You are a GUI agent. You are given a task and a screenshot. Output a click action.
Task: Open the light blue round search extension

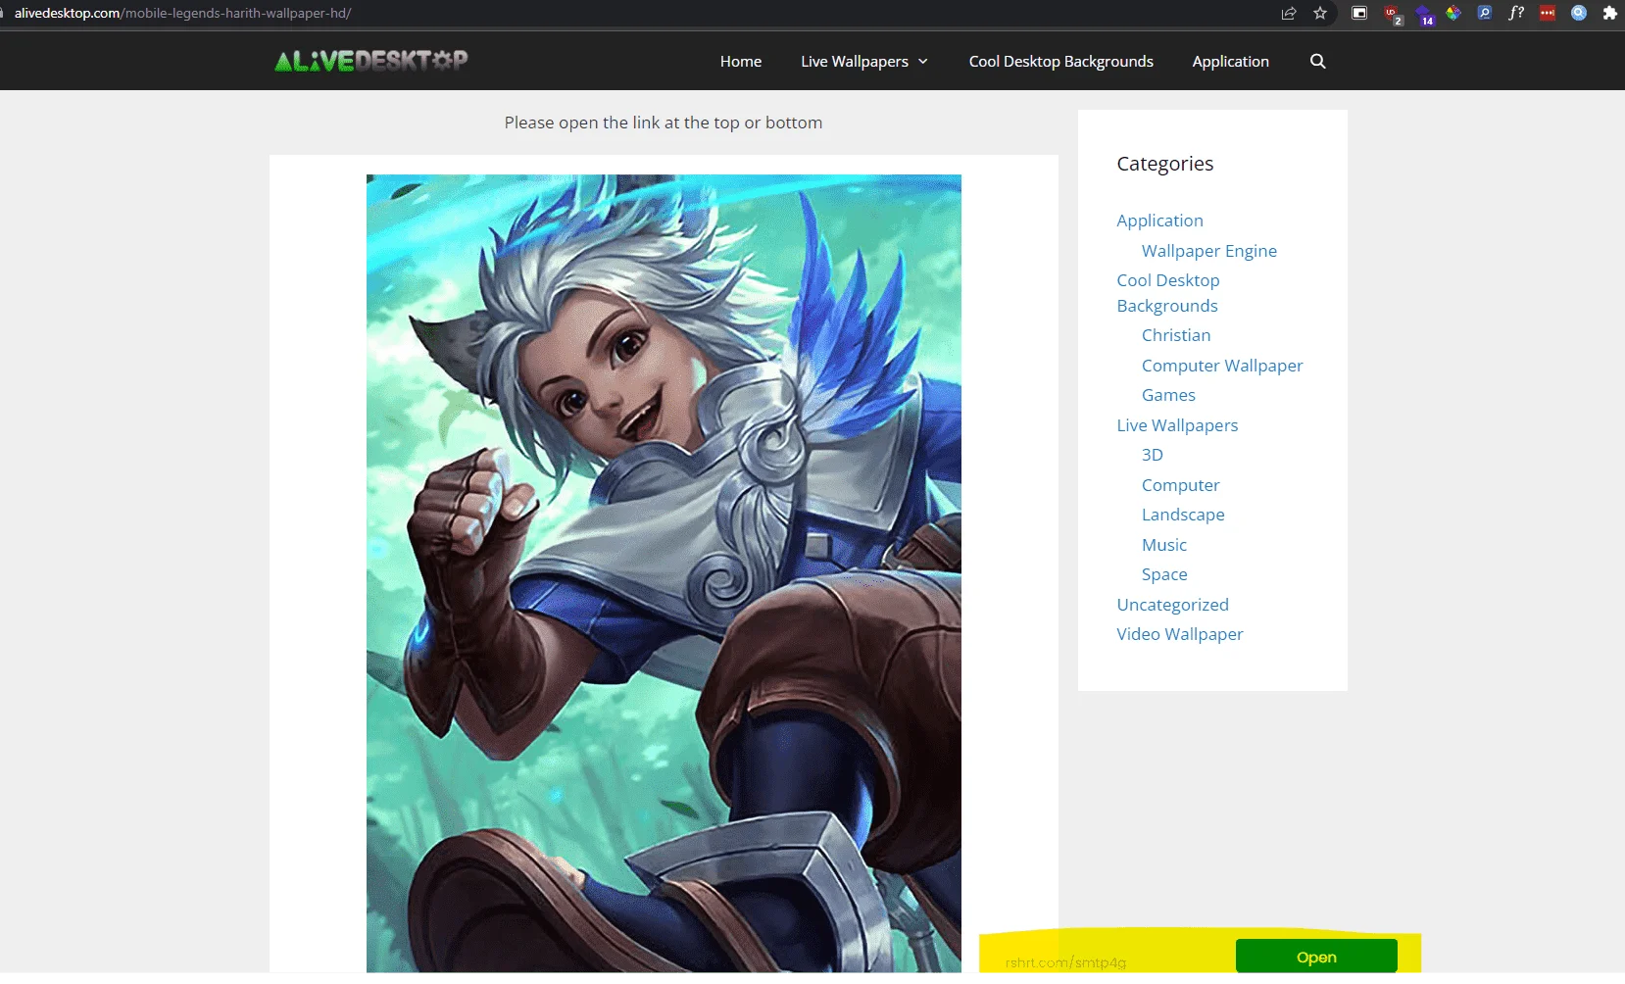(x=1579, y=14)
